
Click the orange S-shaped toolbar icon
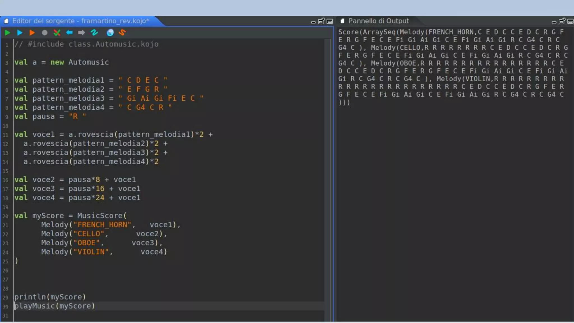click(122, 33)
